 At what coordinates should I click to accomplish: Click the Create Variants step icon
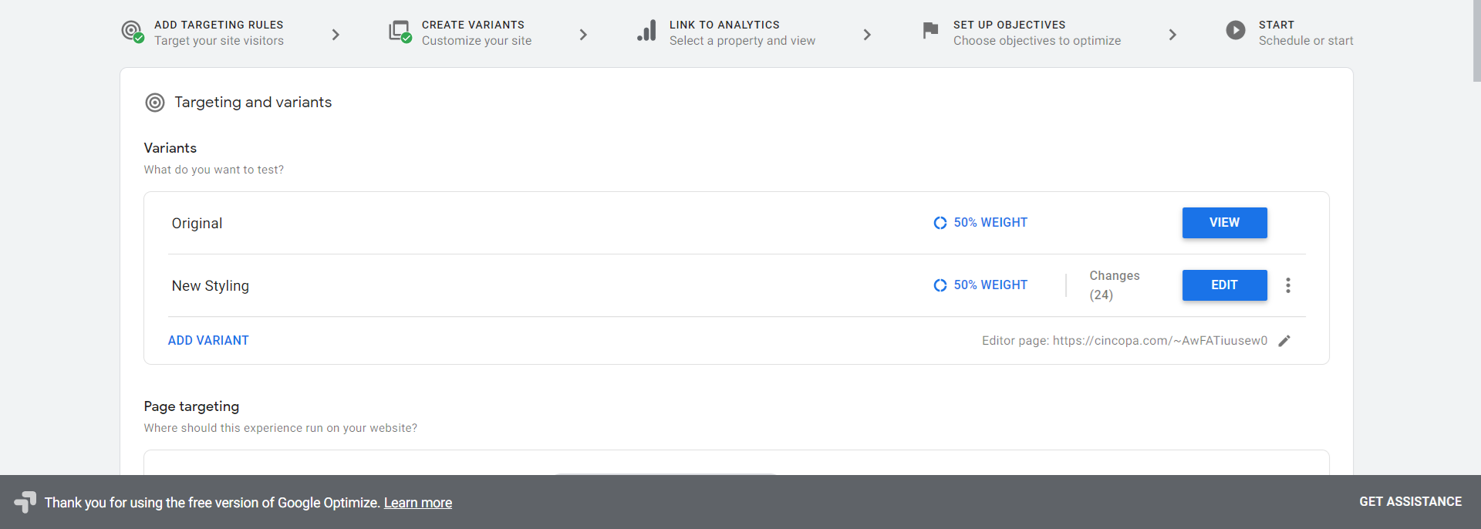click(x=400, y=32)
